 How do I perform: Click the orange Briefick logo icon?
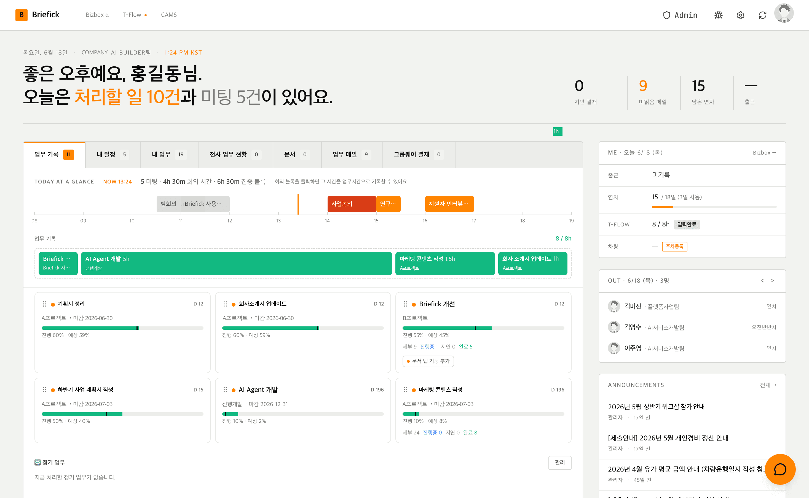22,15
